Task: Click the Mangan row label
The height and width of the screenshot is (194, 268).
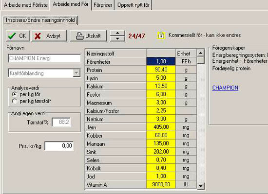Action: pos(115,143)
